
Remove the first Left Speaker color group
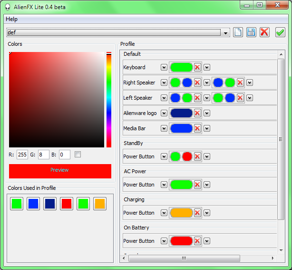click(197, 98)
